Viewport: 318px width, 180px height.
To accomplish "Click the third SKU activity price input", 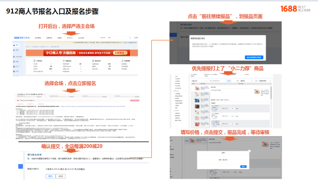I will (232, 124).
